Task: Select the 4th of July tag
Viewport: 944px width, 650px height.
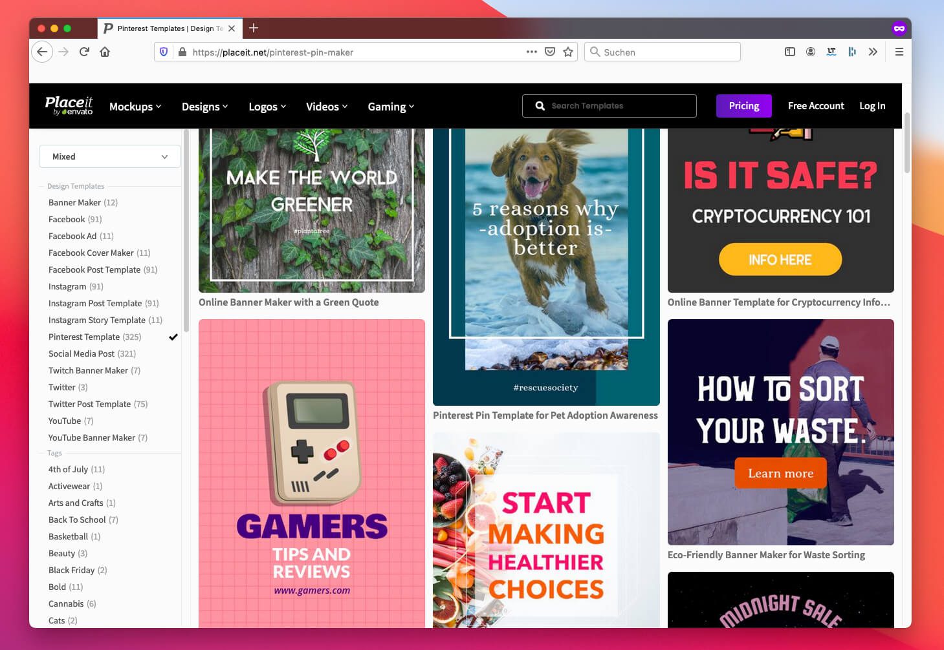Action: 76,469
